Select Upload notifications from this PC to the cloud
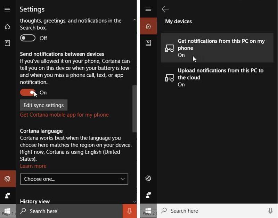The width and height of the screenshot is (278, 218). [x=217, y=77]
